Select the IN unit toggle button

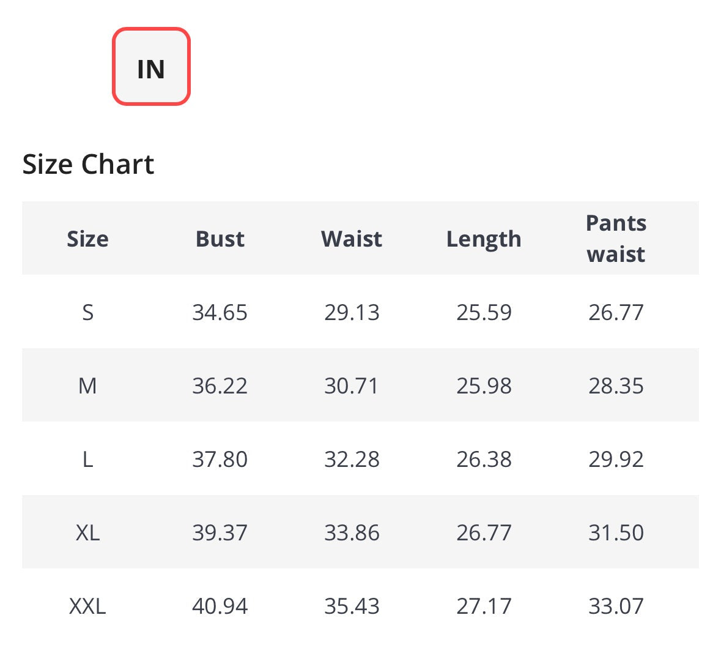[x=151, y=67]
